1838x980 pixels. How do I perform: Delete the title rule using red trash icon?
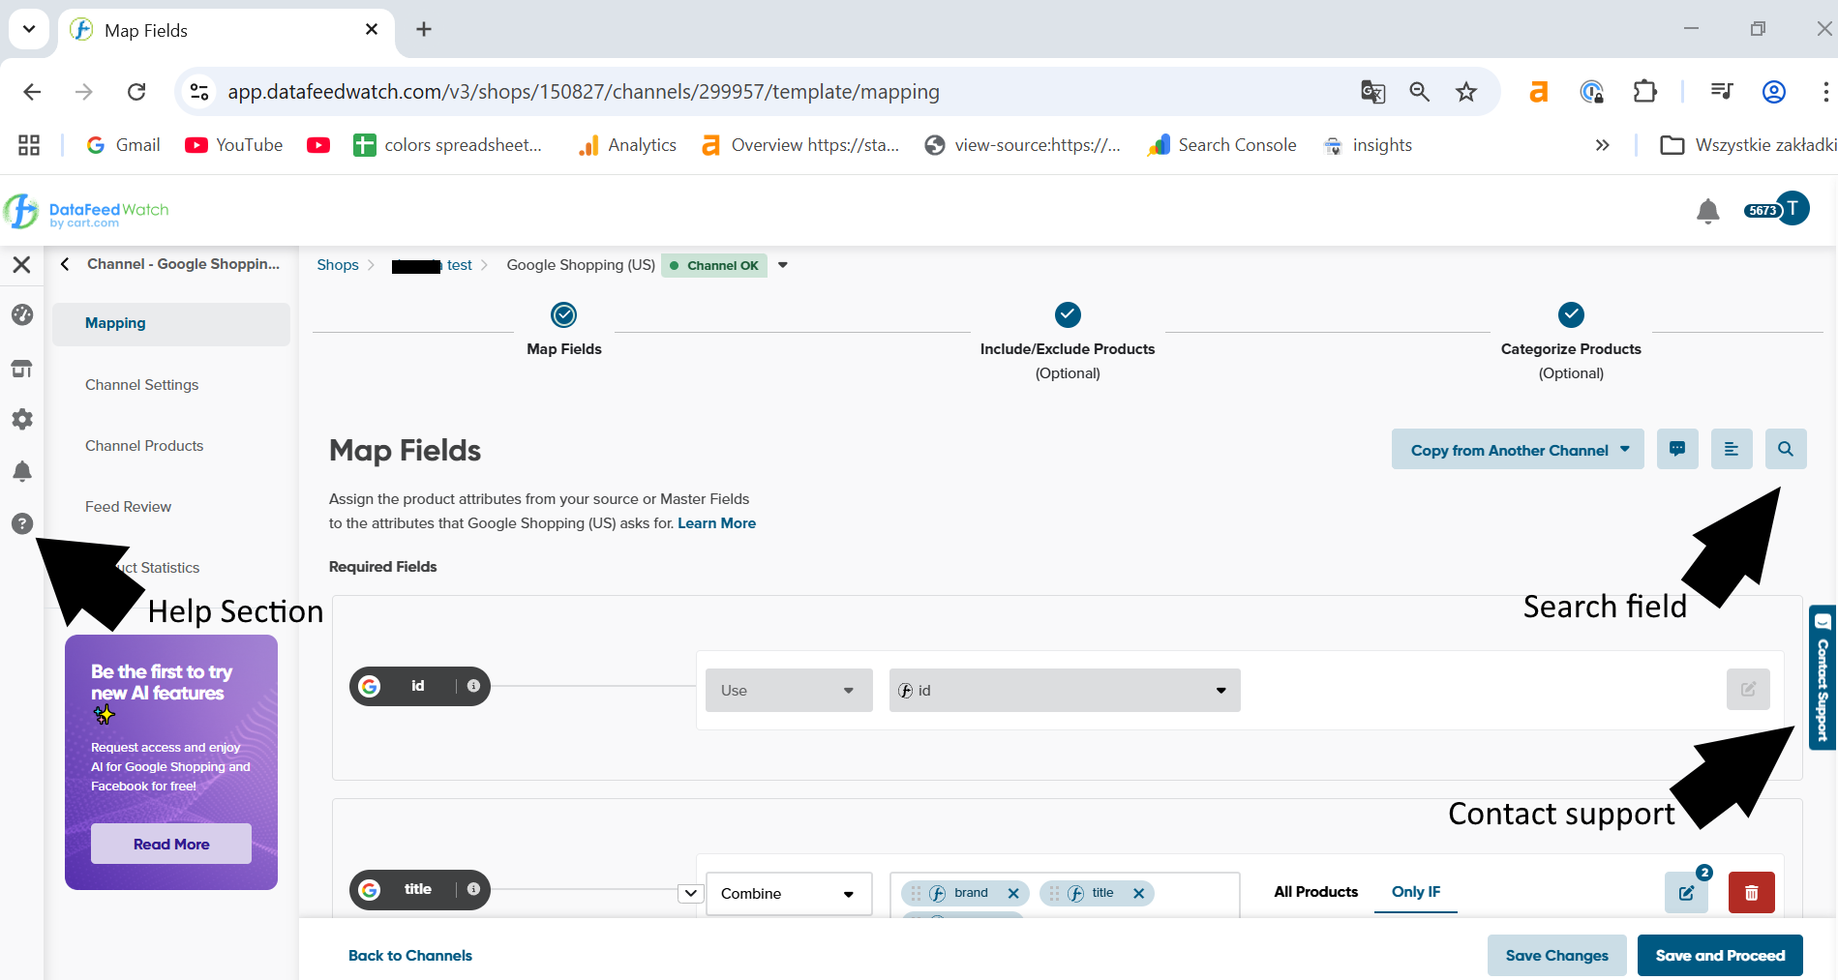(1751, 893)
